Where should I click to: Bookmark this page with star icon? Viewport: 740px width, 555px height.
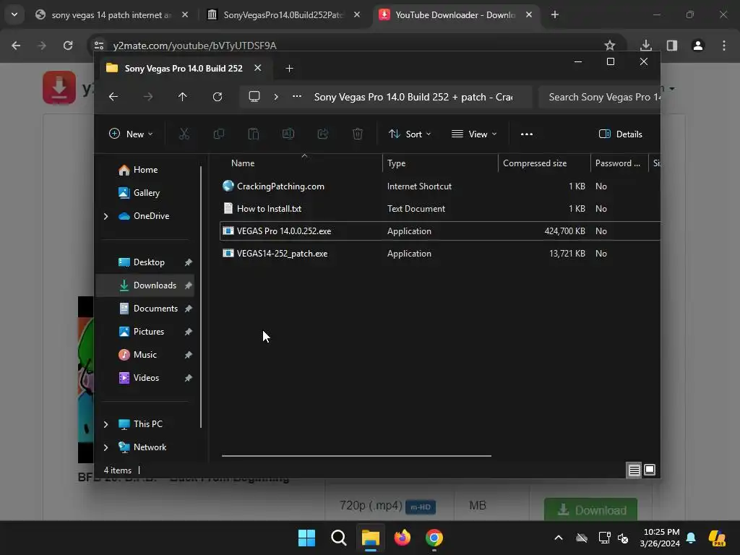pyautogui.click(x=610, y=46)
